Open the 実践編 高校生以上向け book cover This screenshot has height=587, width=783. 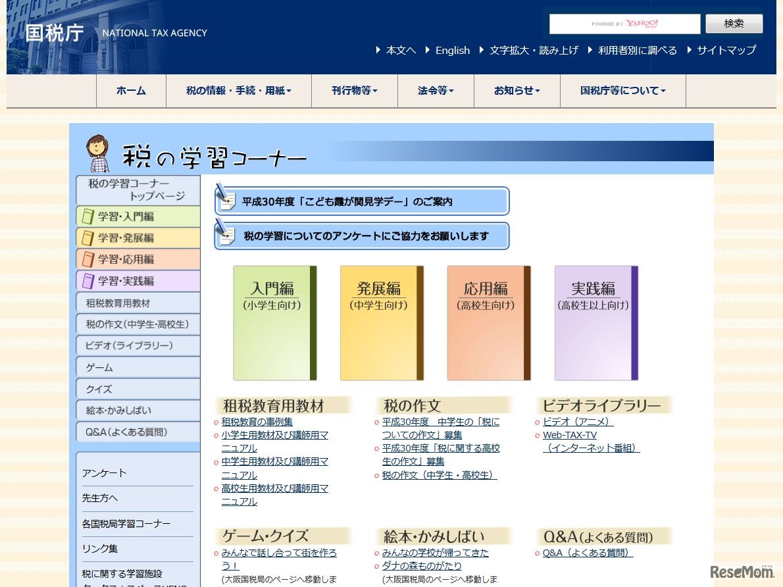[x=594, y=322]
